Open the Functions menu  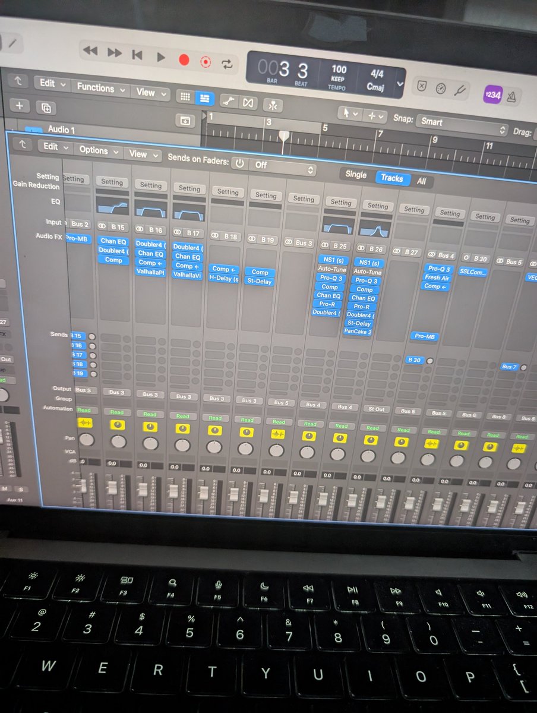(100, 88)
